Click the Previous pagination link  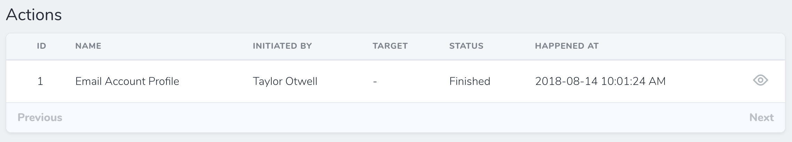[40, 118]
